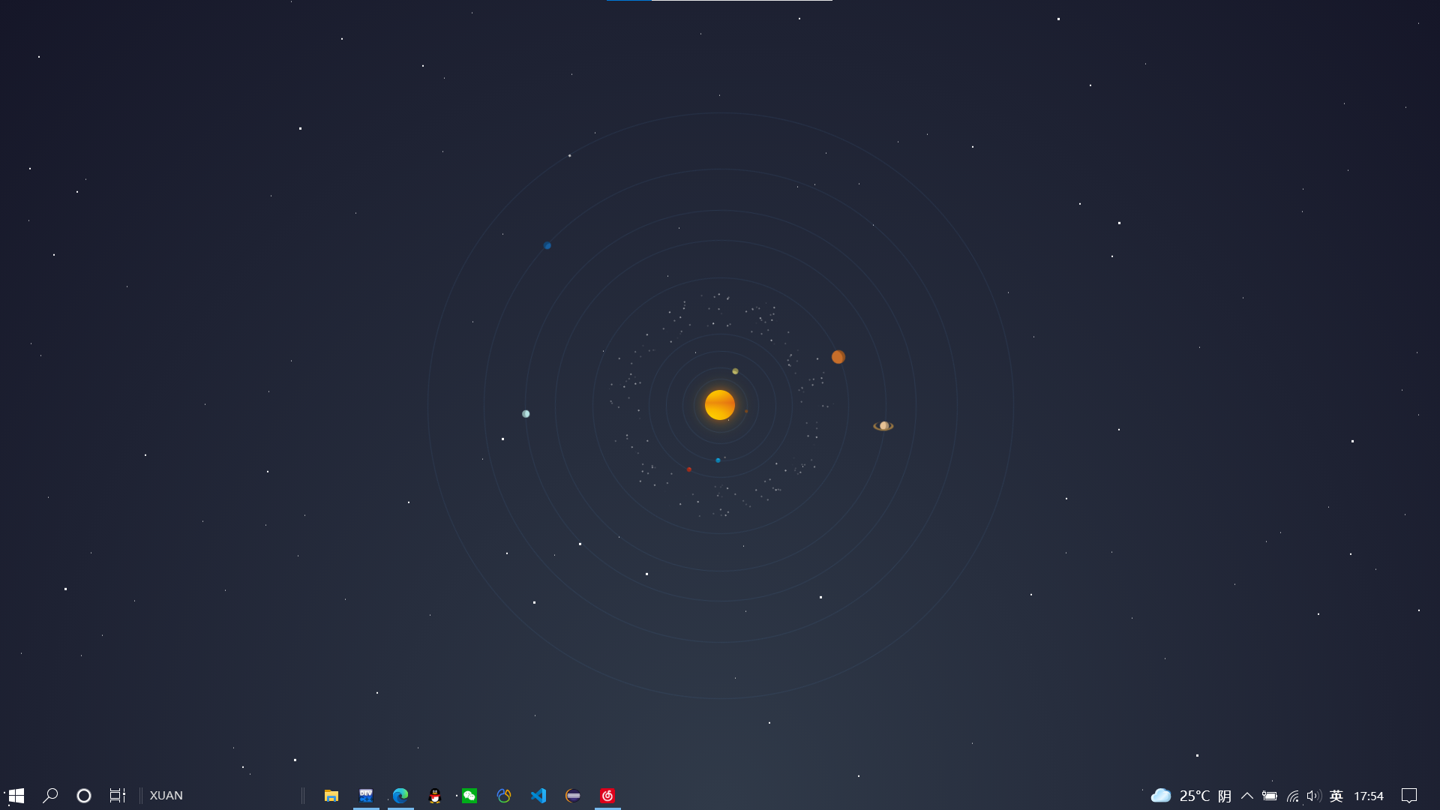Open Dev-C++ from taskbar
The image size is (1440, 810).
366,796
